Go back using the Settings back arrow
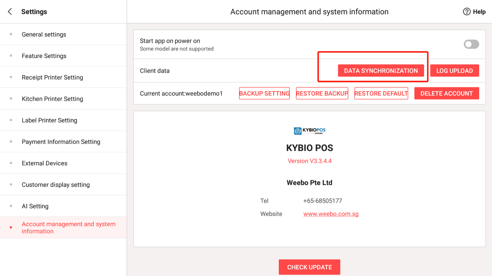 pos(10,12)
